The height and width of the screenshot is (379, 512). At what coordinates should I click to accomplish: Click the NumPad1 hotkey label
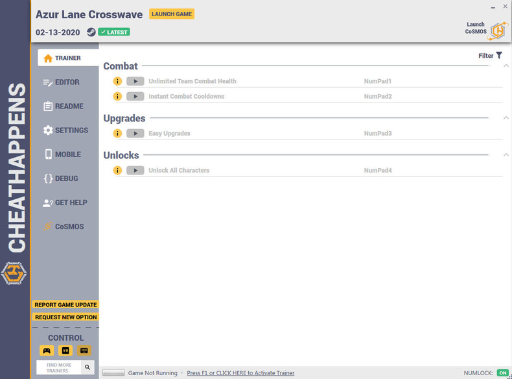coord(378,81)
